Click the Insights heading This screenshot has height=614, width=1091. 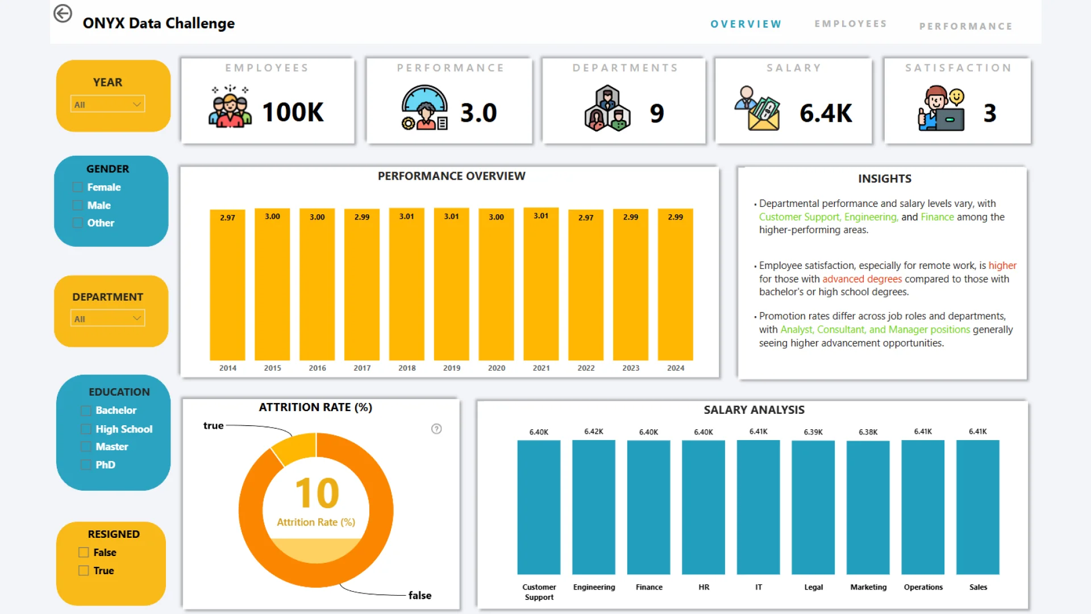[x=885, y=179]
